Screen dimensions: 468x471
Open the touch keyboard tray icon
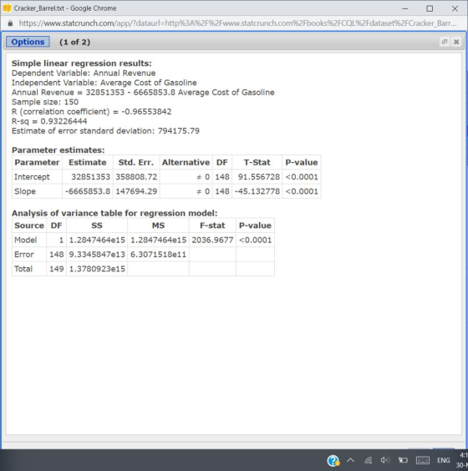(423, 460)
